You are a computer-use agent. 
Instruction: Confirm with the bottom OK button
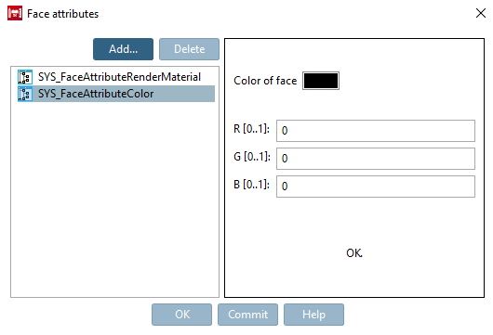(x=181, y=315)
